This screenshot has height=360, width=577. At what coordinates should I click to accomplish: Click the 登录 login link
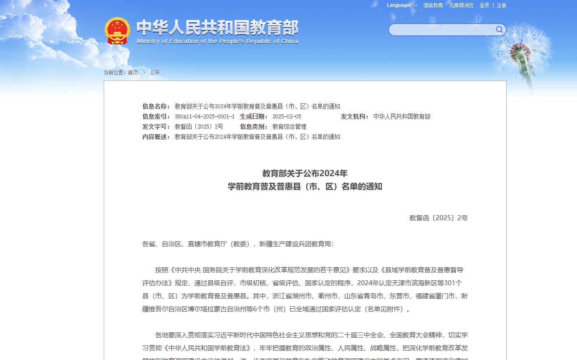484,5
